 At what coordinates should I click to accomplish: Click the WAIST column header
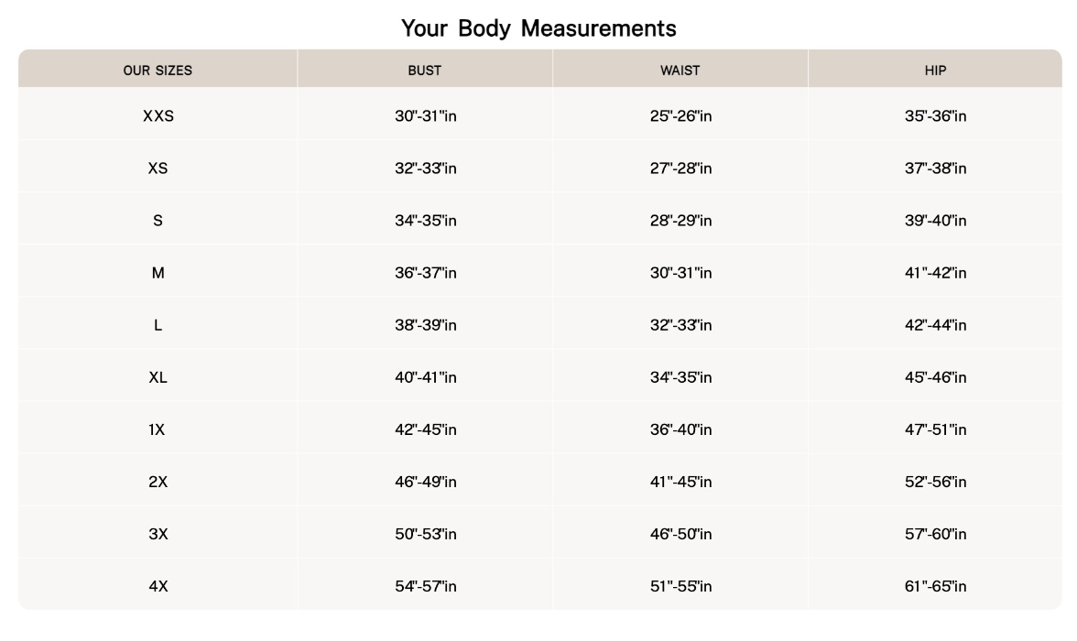coord(680,71)
